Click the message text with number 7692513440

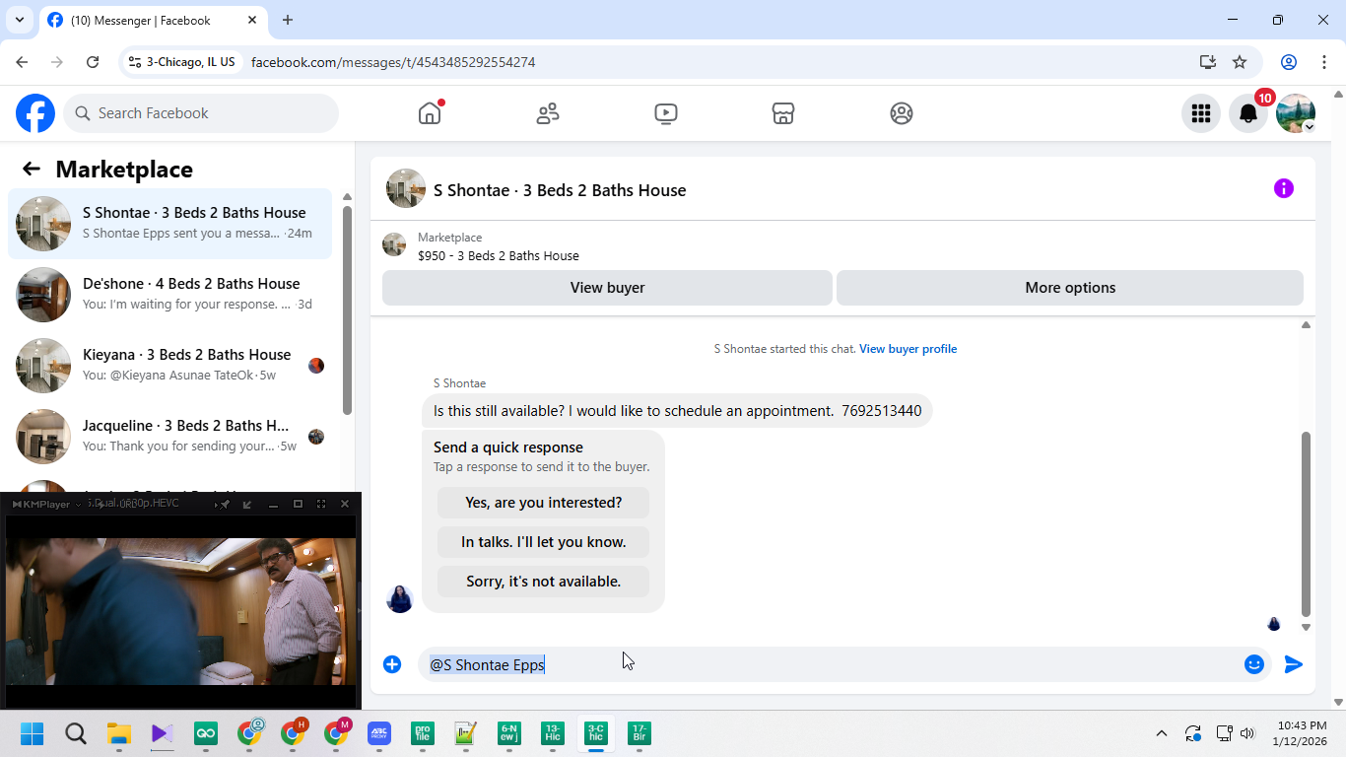point(678,411)
